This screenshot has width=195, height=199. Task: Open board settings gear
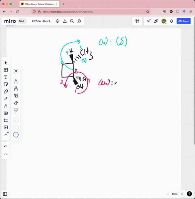58,21
